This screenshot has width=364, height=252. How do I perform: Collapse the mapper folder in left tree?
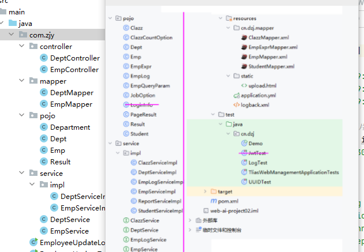(22, 81)
